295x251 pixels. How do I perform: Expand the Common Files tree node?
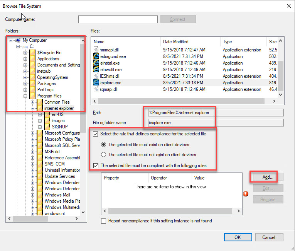point(33,102)
